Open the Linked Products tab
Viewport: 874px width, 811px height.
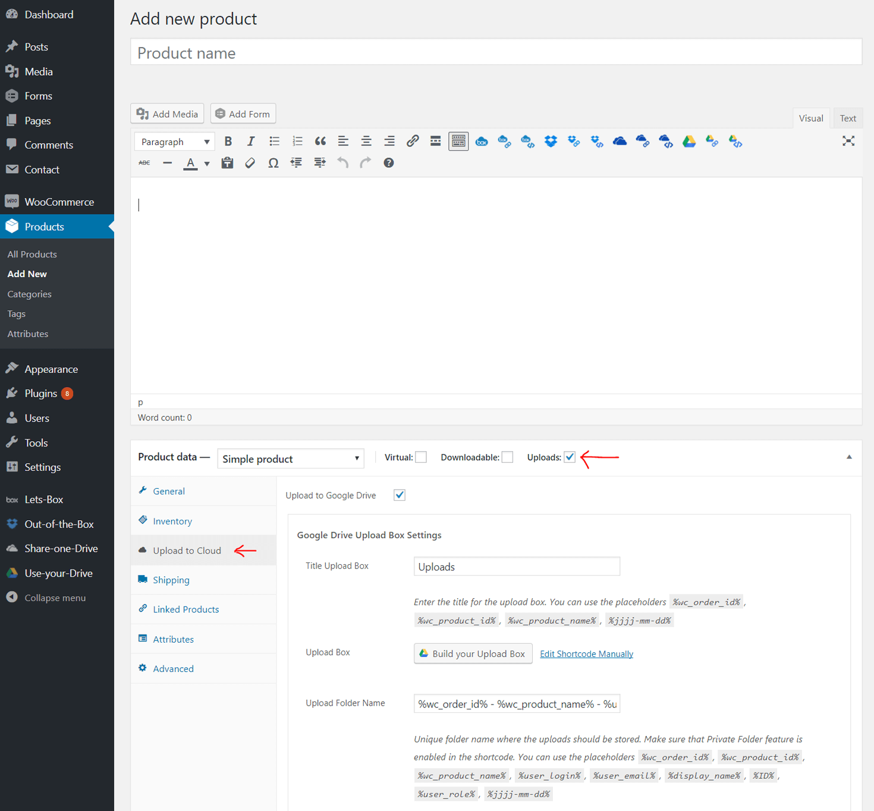[x=203, y=609]
